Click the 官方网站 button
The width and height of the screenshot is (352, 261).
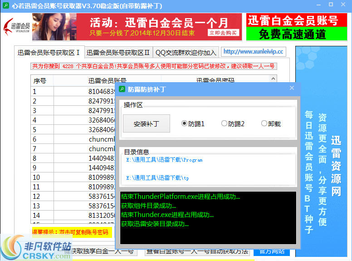(x=272, y=252)
